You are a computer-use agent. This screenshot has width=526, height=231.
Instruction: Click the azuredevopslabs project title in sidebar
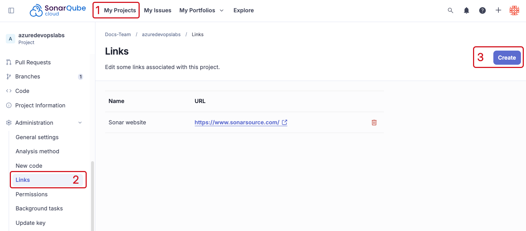coord(41,35)
